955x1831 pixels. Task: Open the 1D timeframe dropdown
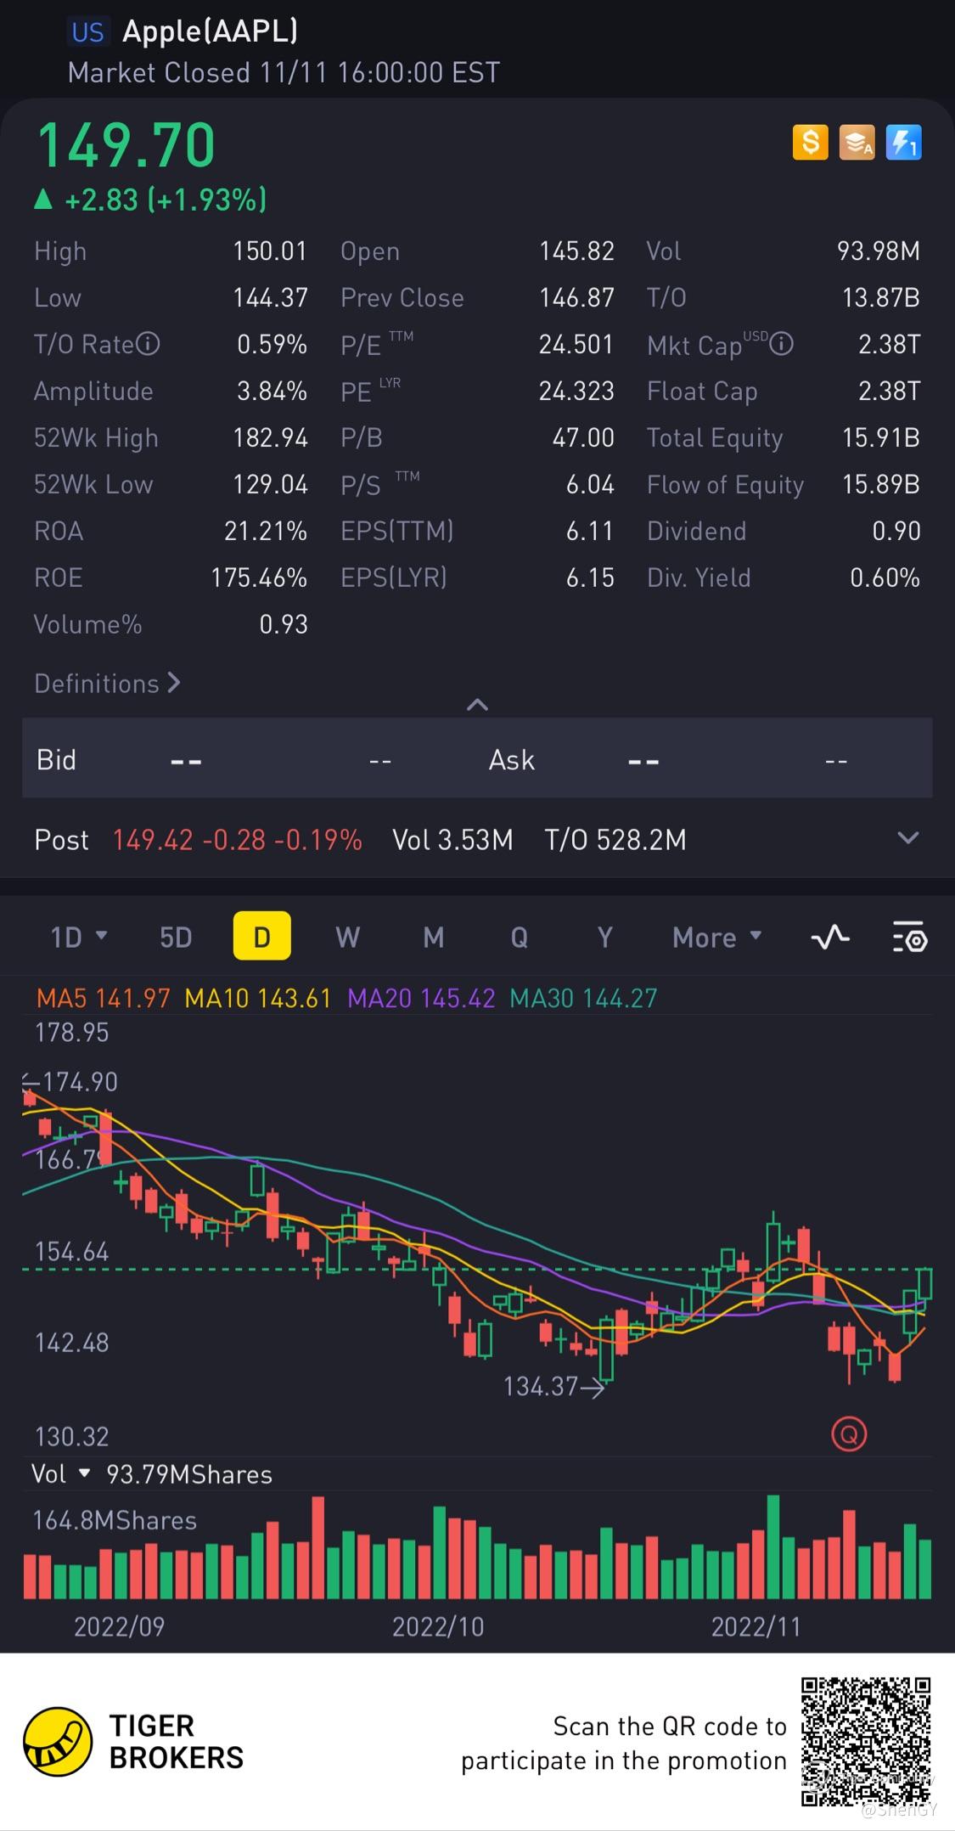pyautogui.click(x=79, y=937)
